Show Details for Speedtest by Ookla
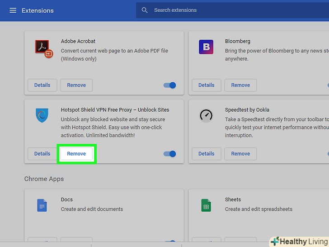329x247 pixels. click(207, 154)
